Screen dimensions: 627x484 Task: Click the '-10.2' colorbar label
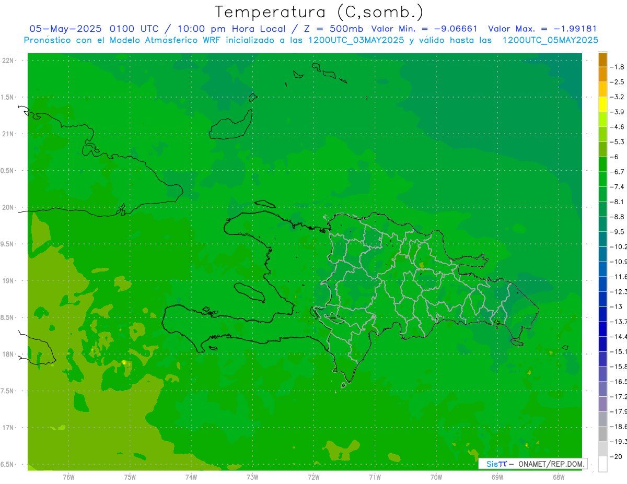tap(619, 247)
